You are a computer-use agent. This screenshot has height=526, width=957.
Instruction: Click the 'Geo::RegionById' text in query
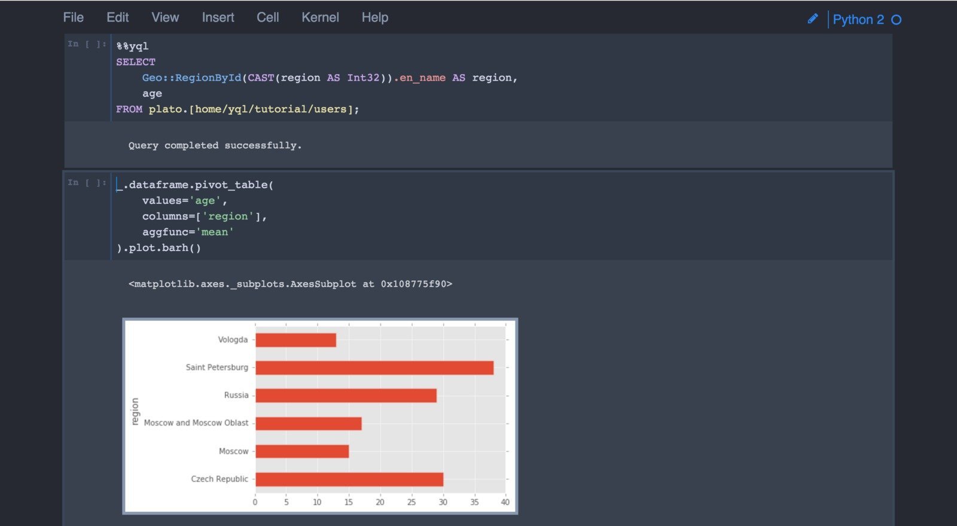[191, 78]
